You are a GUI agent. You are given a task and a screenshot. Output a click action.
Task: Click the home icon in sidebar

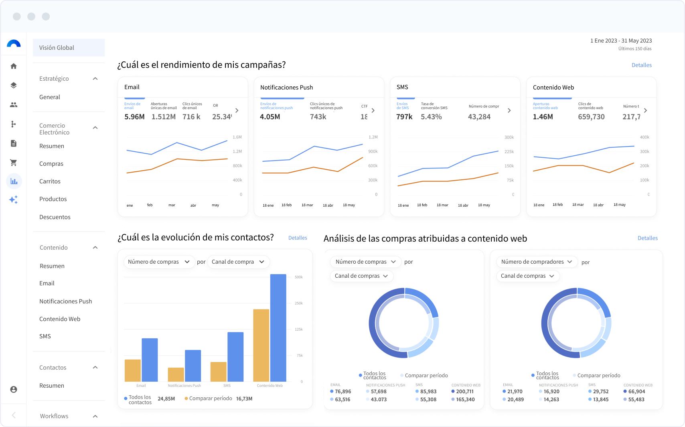point(14,66)
